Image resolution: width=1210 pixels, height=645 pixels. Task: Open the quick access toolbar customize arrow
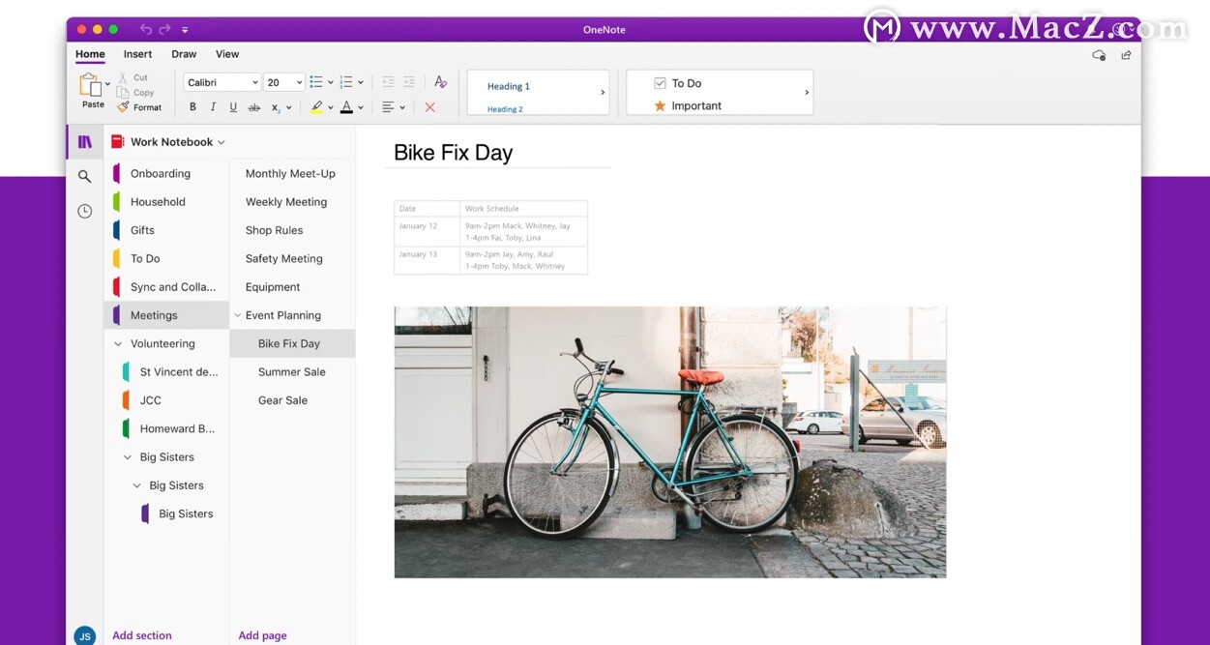[185, 30]
